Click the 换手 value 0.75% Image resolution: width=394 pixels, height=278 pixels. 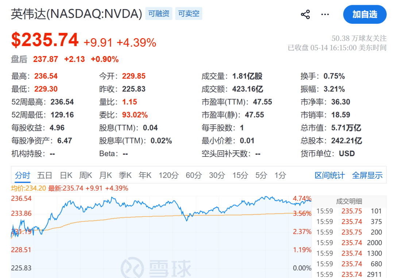(x=334, y=76)
